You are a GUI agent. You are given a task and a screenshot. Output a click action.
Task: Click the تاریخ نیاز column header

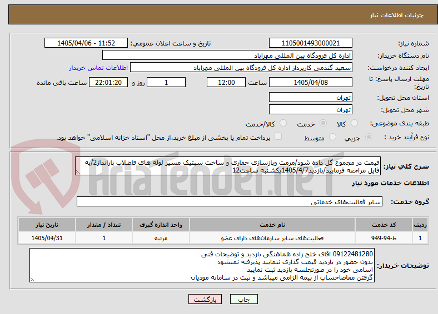tap(47, 225)
